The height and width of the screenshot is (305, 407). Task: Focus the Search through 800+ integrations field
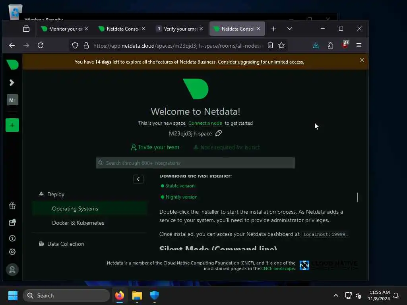[x=196, y=163]
